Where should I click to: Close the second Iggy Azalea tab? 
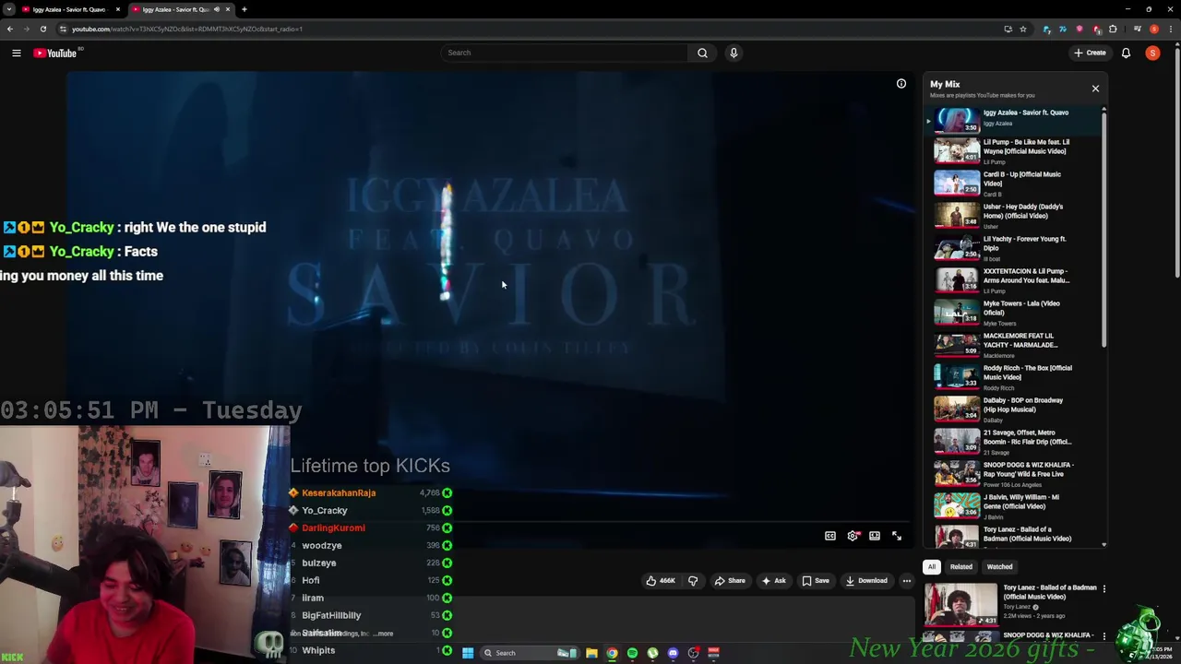coord(227,9)
